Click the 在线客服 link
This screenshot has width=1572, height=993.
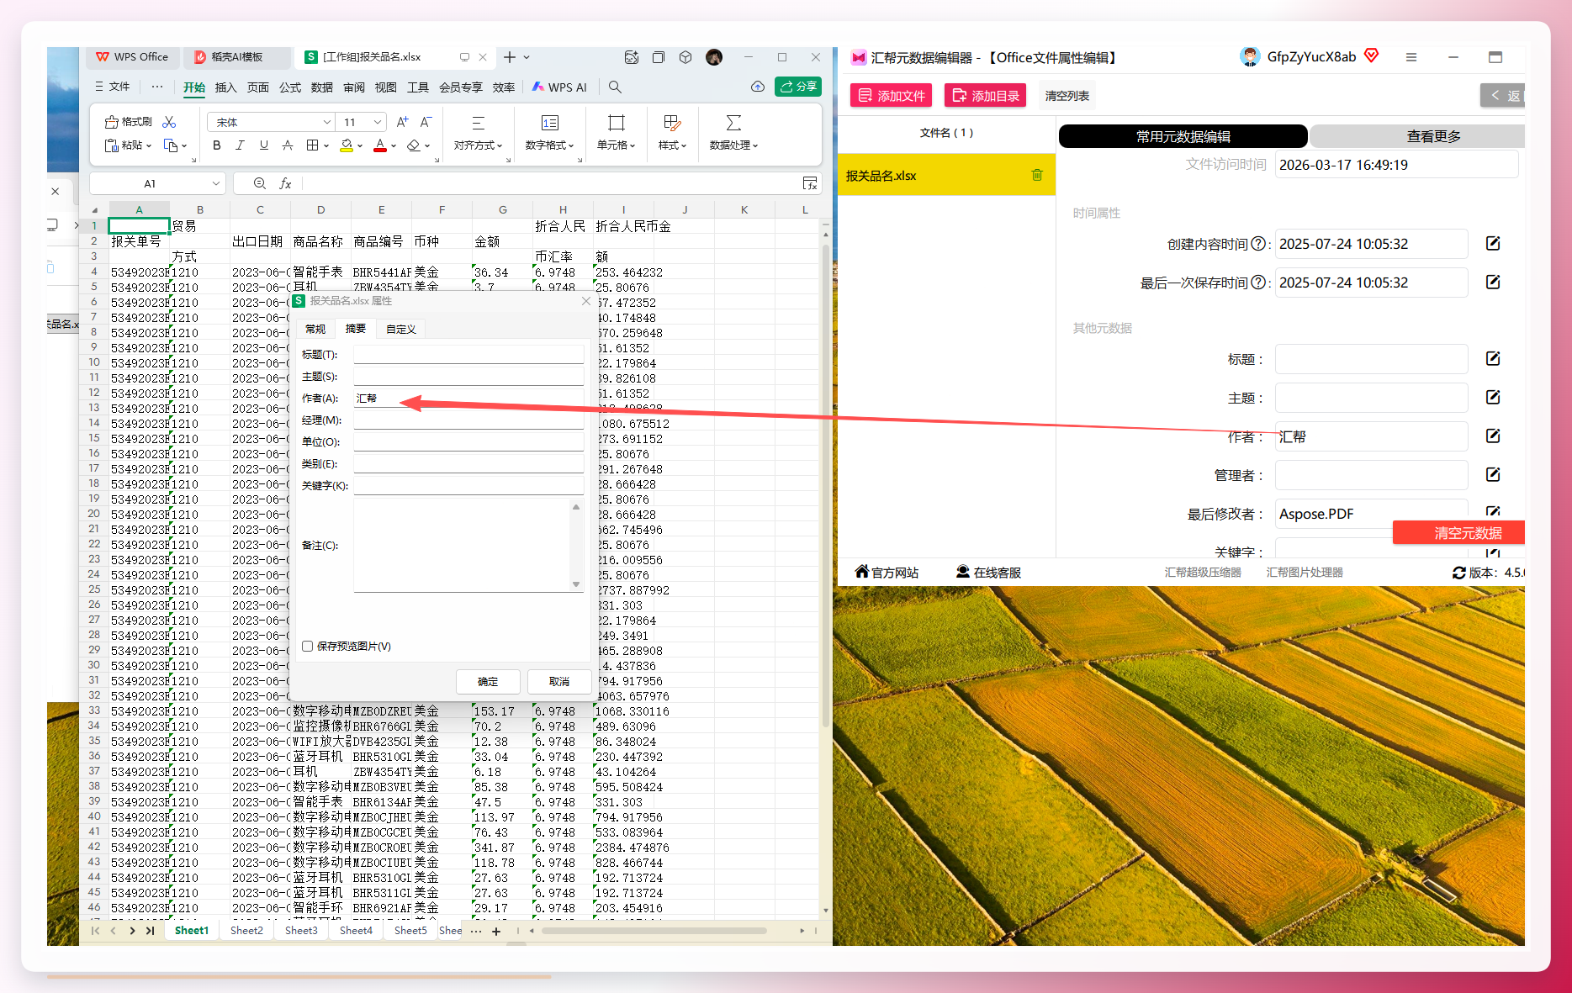[x=988, y=573]
